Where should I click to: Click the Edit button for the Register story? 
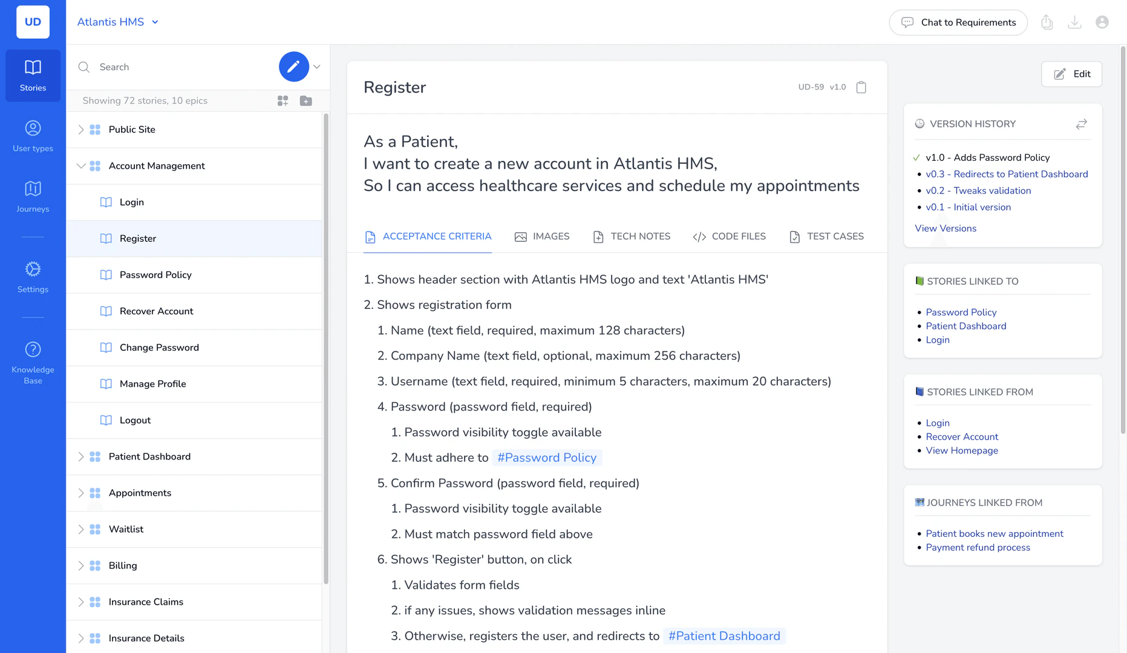click(1071, 74)
